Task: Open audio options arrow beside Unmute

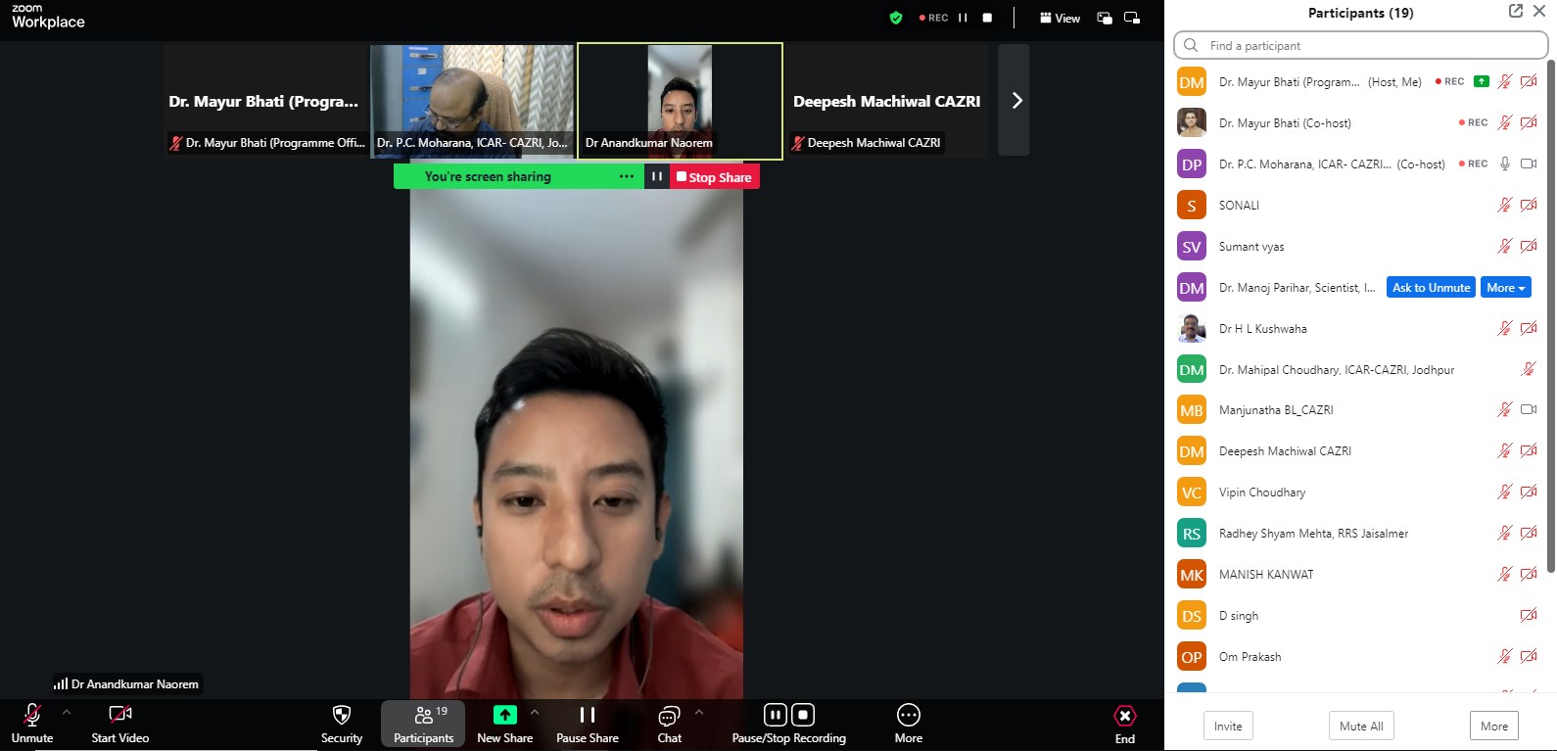Action: 67,713
